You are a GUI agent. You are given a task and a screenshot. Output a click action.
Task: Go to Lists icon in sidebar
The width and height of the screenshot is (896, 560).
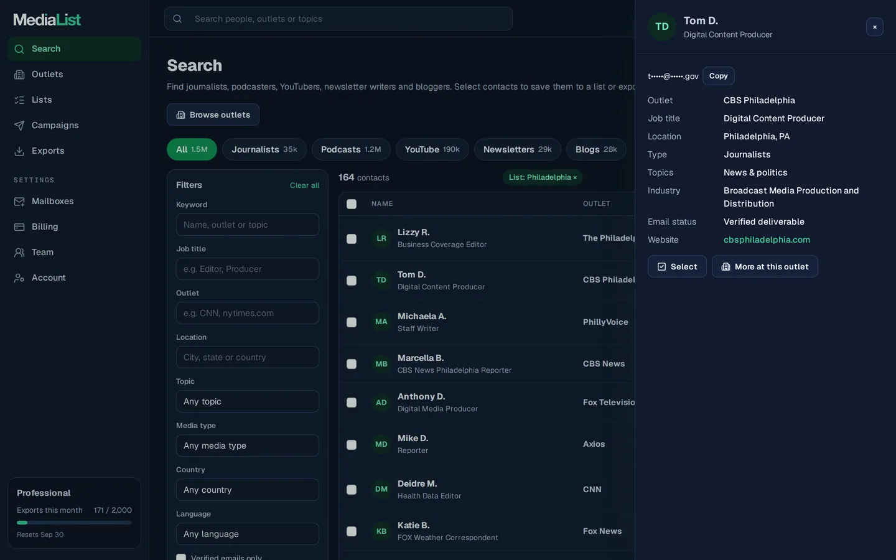(x=19, y=100)
